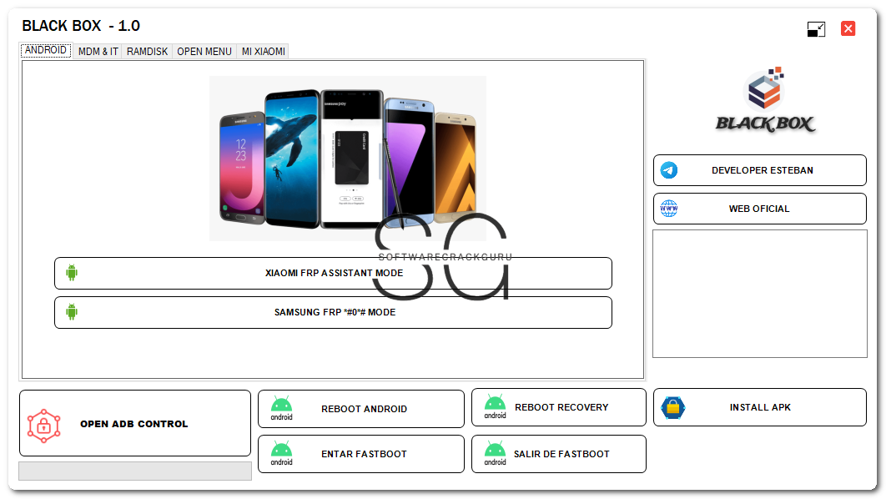Click Salir de Fastboot button
886x499 pixels.
point(559,454)
